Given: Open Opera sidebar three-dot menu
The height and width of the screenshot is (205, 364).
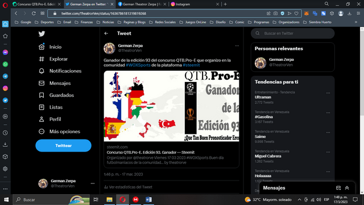Looking at the screenshot, I should point(5,189).
